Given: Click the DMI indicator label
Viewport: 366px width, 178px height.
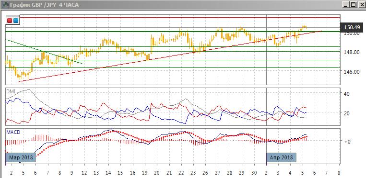Looking at the screenshot, I should click(x=10, y=92).
